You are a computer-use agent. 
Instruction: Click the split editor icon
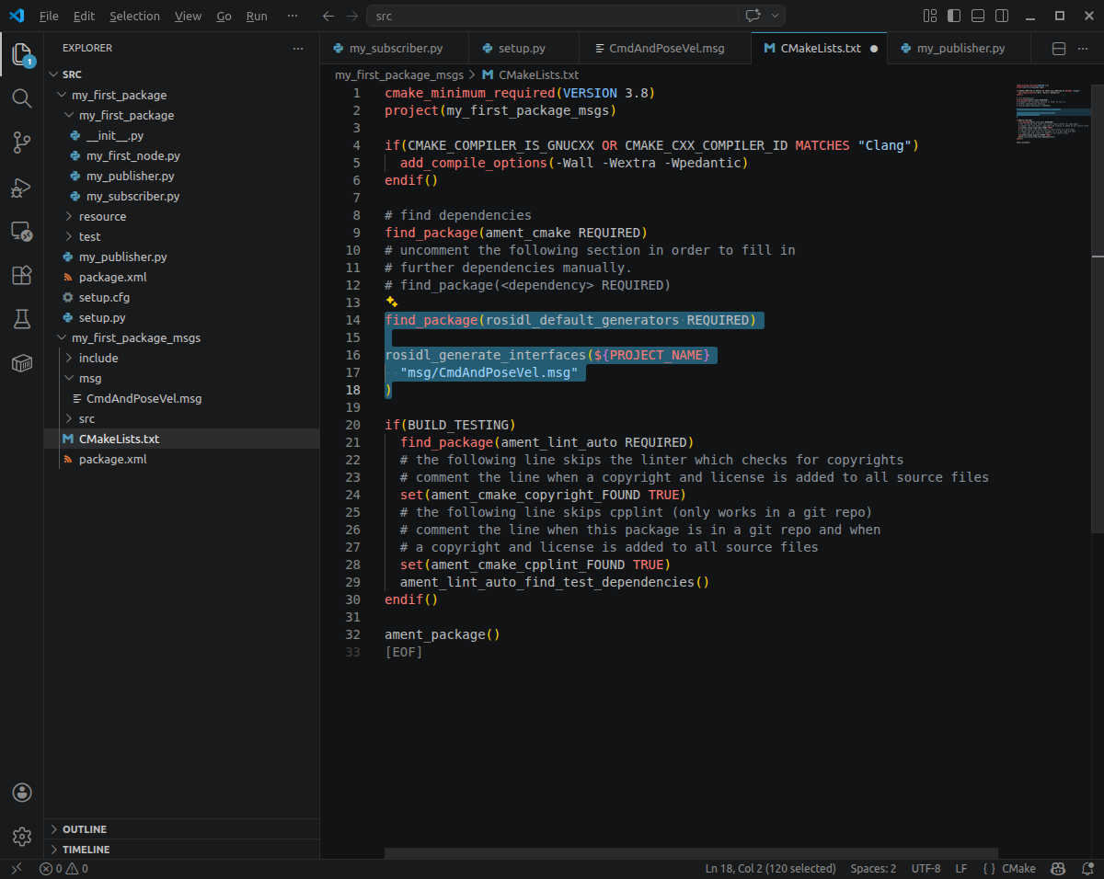1058,49
